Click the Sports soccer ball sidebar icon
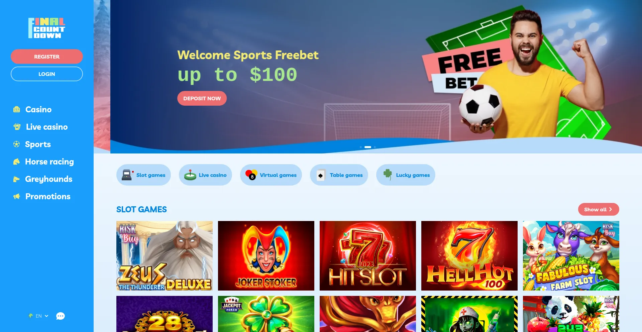Screen dimensions: 642x332 pos(16,144)
